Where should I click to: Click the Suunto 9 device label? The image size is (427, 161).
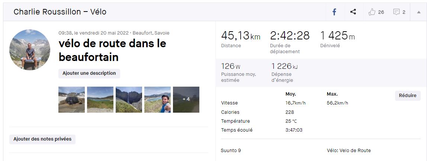pos(231,150)
